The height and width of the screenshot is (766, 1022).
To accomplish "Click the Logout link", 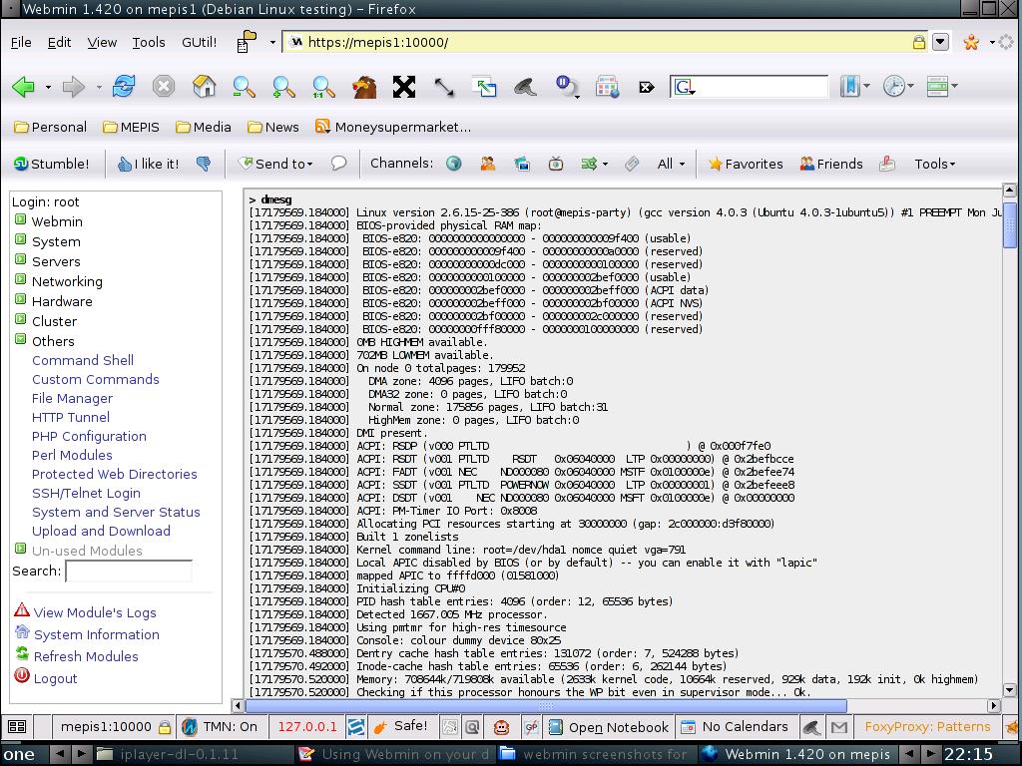I will (x=56, y=678).
